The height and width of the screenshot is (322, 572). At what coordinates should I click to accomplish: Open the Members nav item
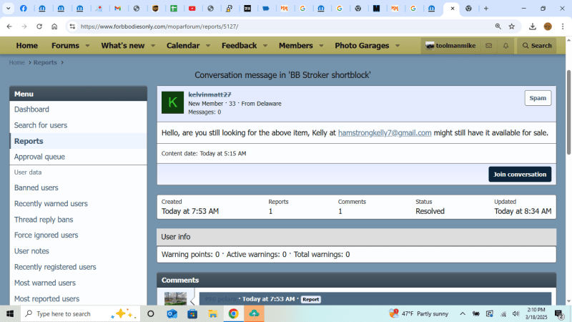pyautogui.click(x=296, y=46)
